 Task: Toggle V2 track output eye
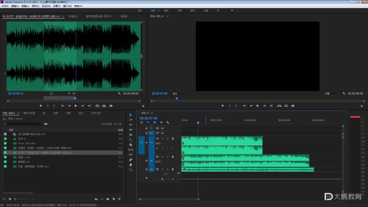click(x=162, y=128)
